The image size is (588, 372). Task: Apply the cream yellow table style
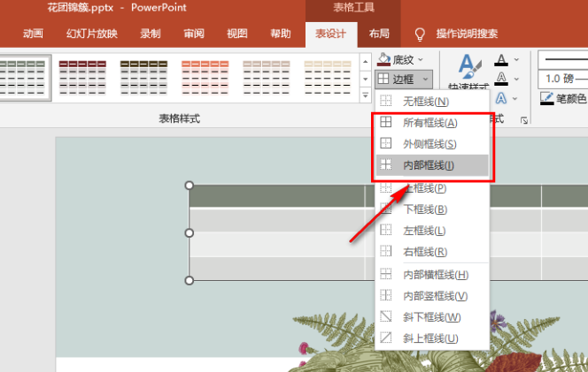[x=328, y=78]
